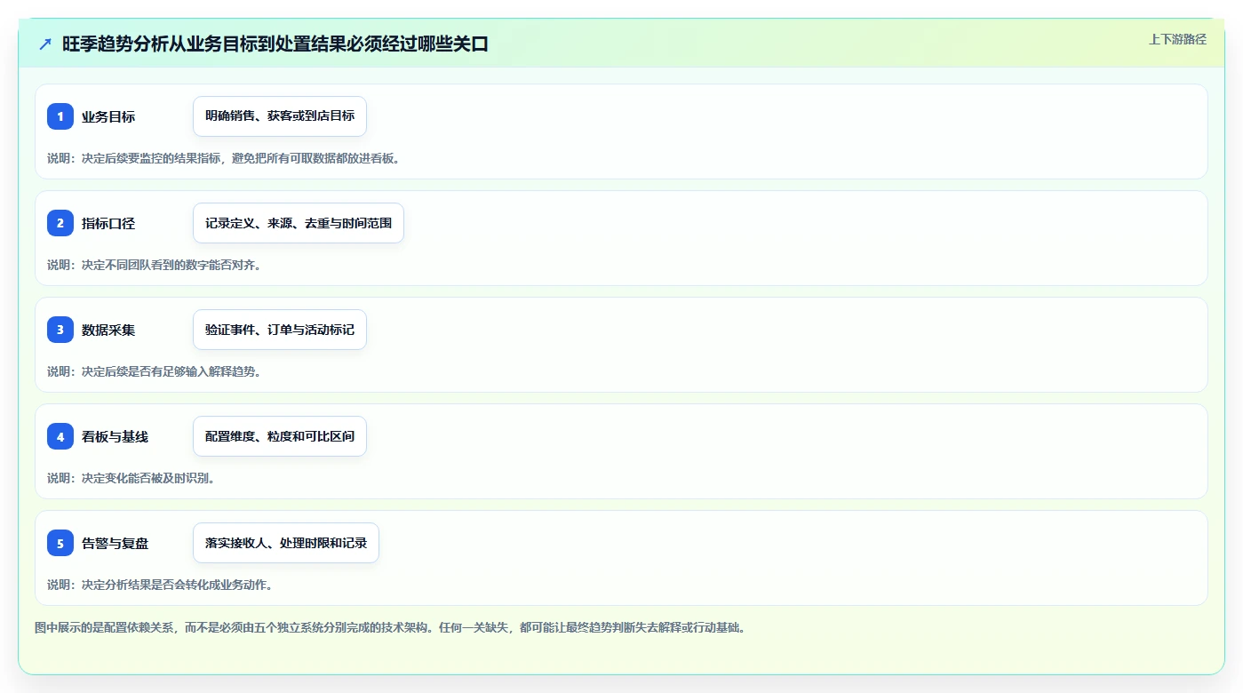
Task: Click the note 决定不同团队看到的数字能否对齐
Action: [154, 265]
